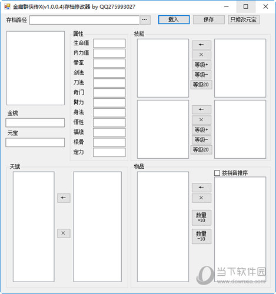
Task: Click remove X in lower 技能 group
Action: [x=201, y=120]
